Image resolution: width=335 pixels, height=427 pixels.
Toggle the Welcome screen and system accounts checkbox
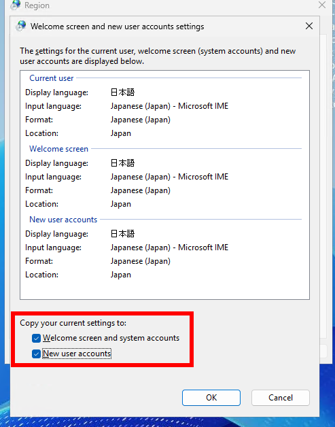click(36, 338)
